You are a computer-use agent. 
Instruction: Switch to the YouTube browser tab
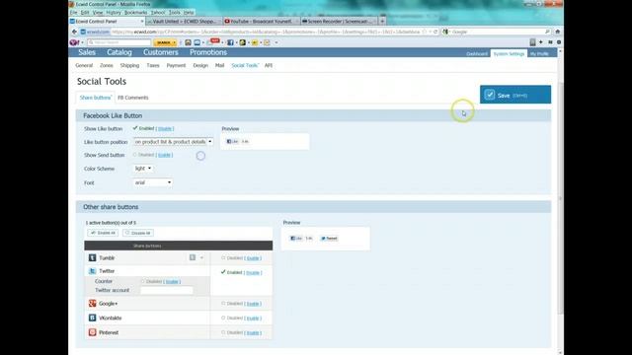pyautogui.click(x=261, y=21)
